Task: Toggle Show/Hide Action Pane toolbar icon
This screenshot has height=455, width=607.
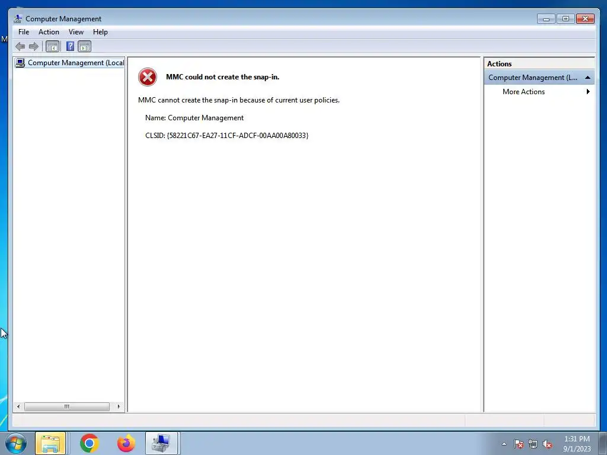Action: point(84,47)
